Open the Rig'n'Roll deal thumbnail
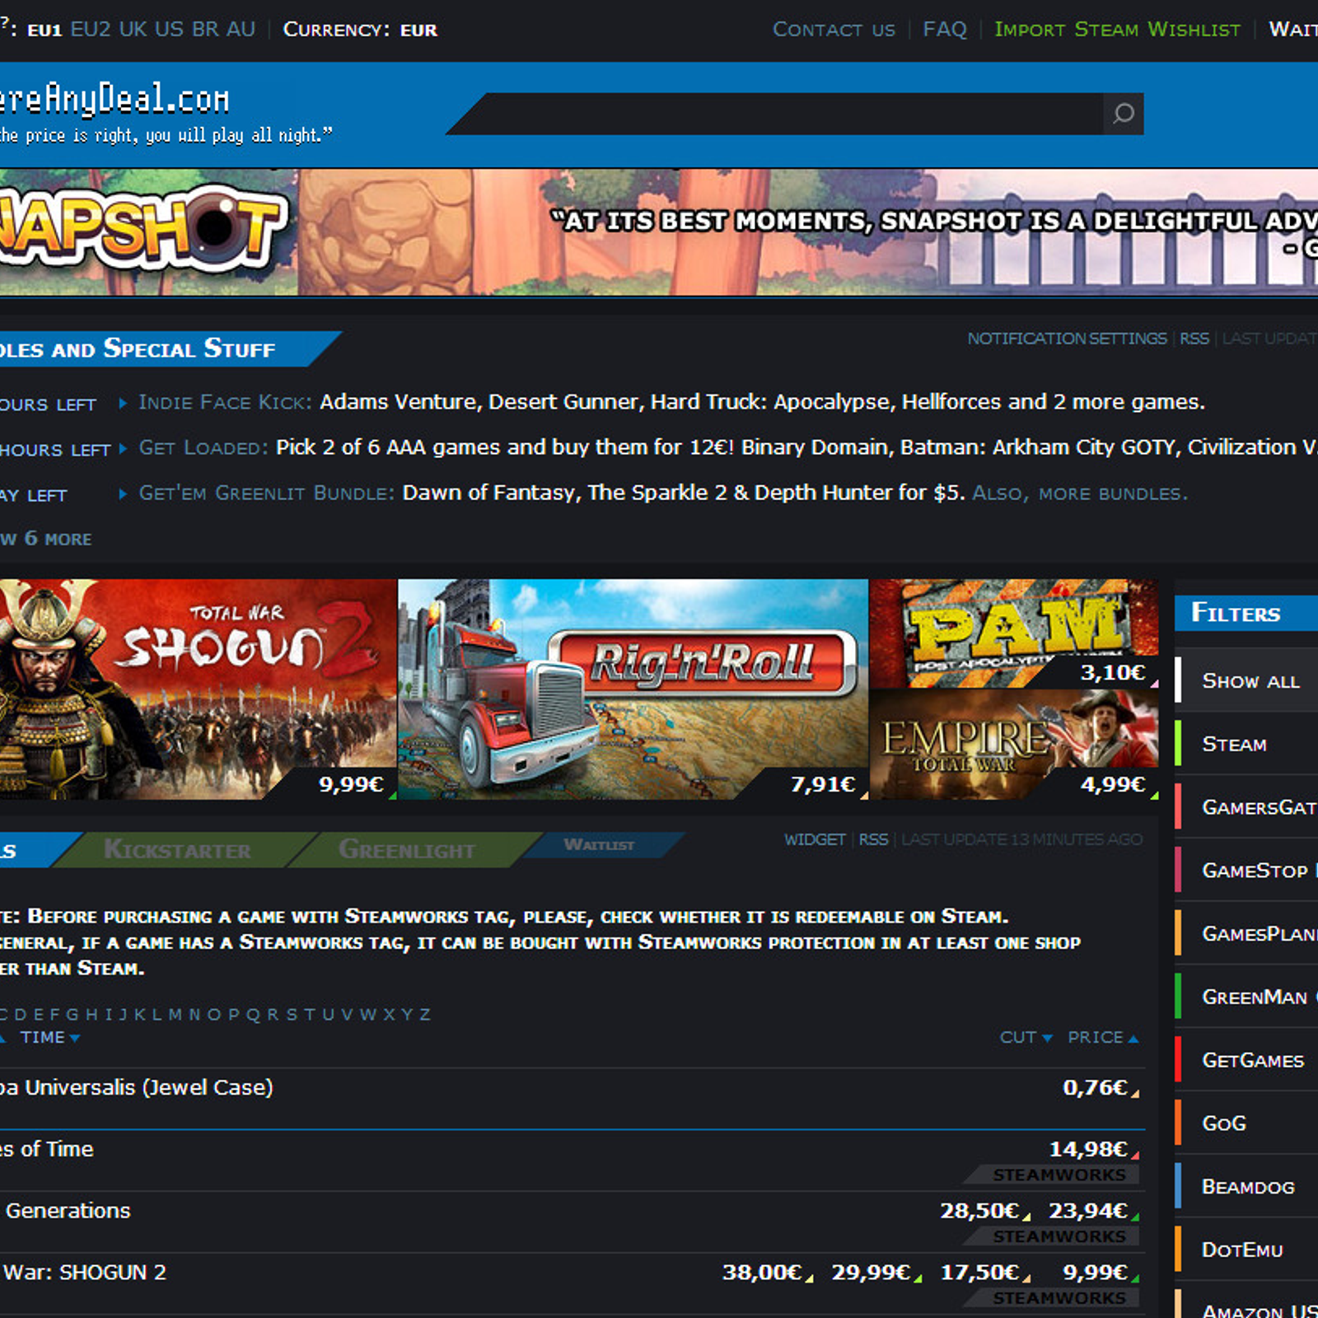 633,689
